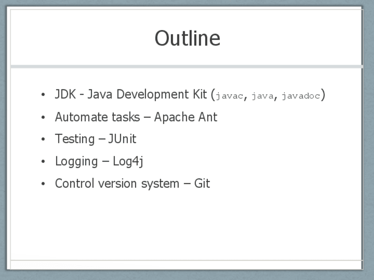
Task: Click the bullet marker before Automate tasks
Action: coord(43,118)
